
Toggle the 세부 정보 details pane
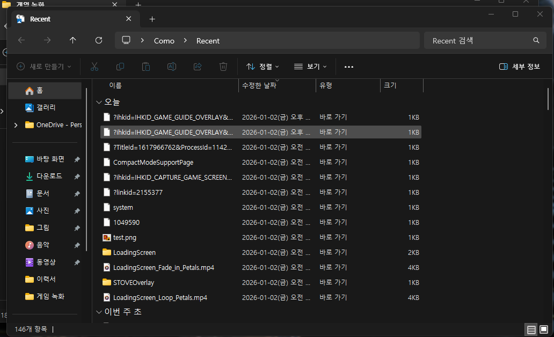(x=519, y=67)
